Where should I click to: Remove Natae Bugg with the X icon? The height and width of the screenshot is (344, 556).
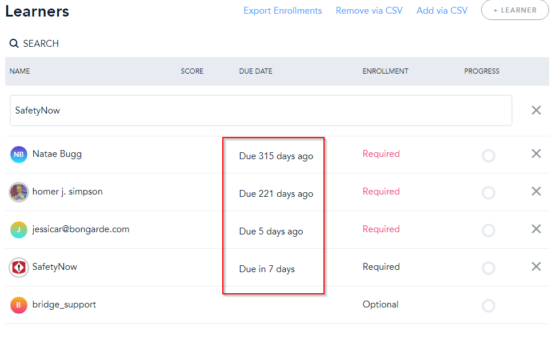[536, 153]
